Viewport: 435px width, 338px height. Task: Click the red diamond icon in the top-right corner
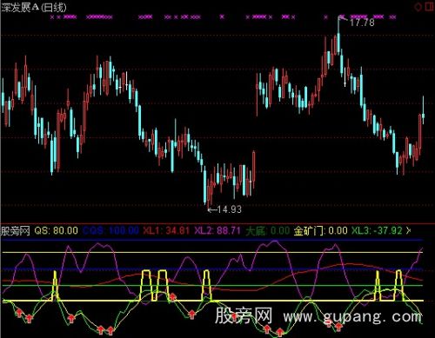click(418, 6)
